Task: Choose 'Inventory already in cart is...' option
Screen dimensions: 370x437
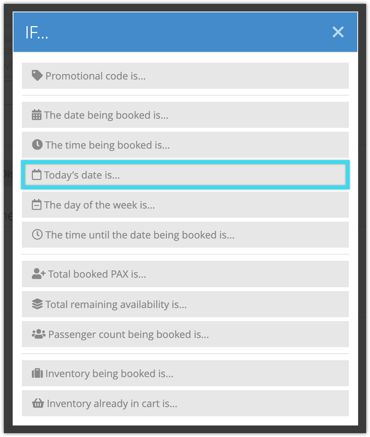Action: [x=185, y=403]
